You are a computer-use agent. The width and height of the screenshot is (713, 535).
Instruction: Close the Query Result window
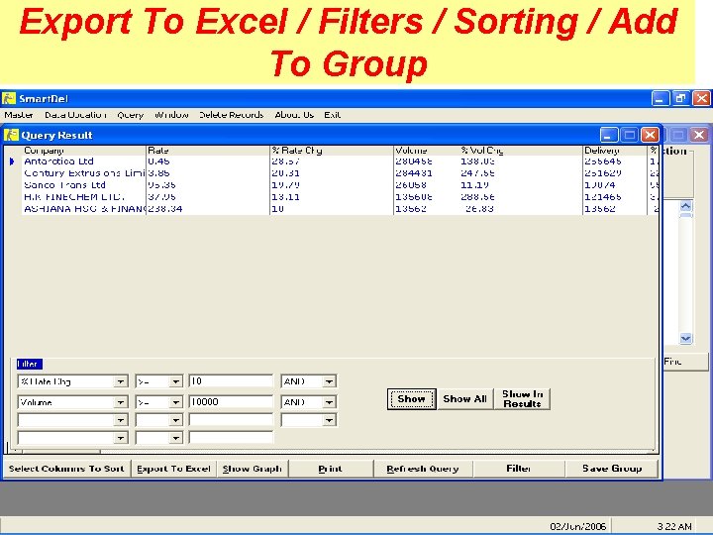pos(650,135)
